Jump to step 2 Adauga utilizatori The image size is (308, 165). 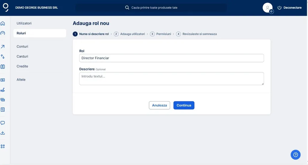tap(130, 34)
